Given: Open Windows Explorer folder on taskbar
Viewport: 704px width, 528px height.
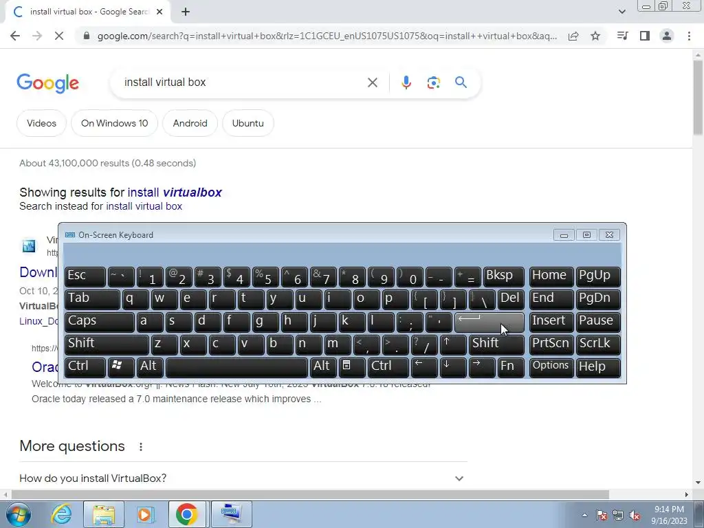Looking at the screenshot, I should coord(104,514).
